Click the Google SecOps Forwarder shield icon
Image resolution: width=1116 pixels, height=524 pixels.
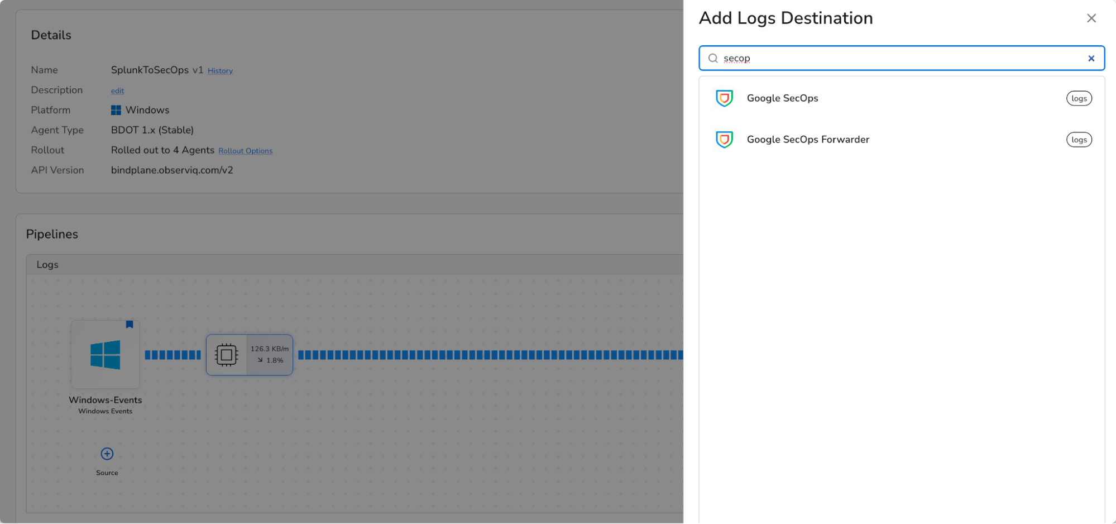tap(724, 140)
